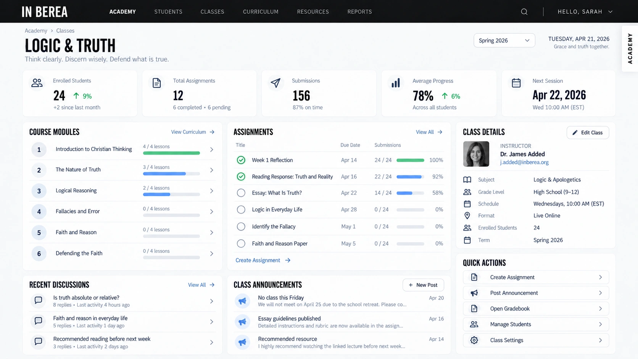The width and height of the screenshot is (638, 359).
Task: Click the Enrolled Students people icon
Action: 37,83
